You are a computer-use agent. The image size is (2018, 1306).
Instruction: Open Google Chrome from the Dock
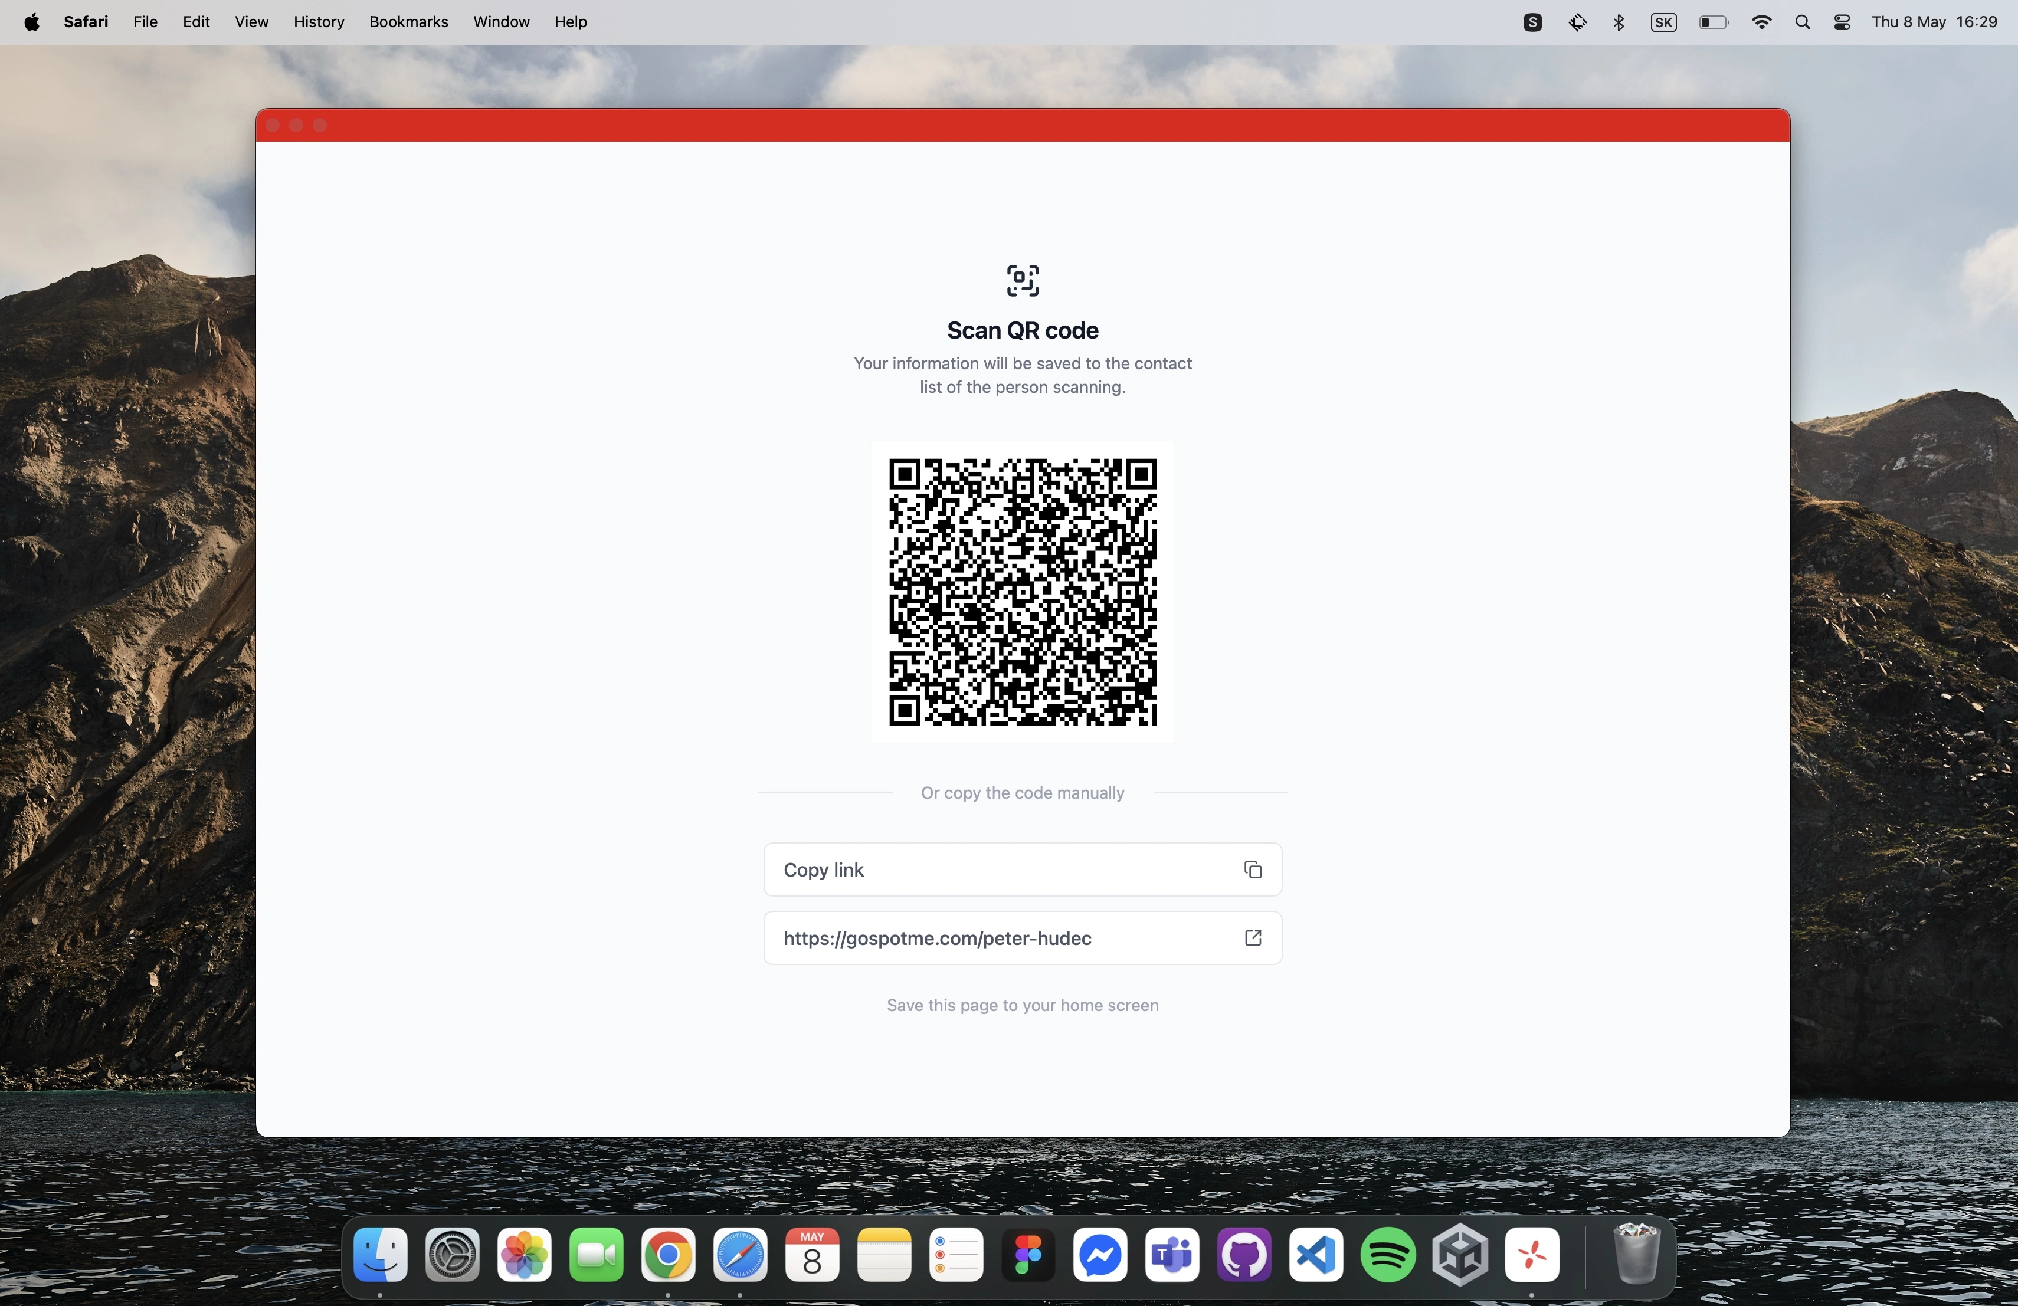[x=668, y=1254]
